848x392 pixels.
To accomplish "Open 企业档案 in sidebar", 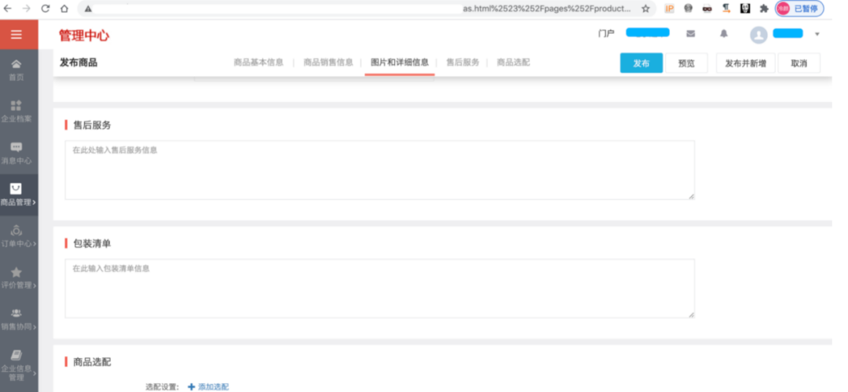I will click(16, 111).
